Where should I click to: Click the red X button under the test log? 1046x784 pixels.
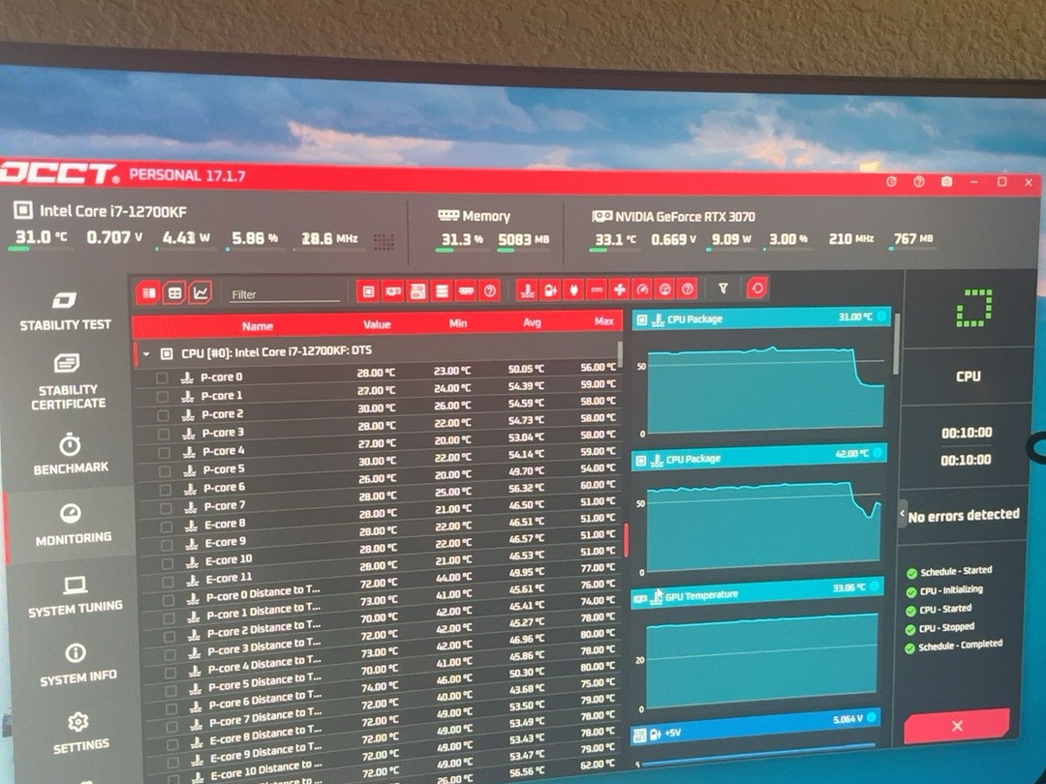pos(957,725)
